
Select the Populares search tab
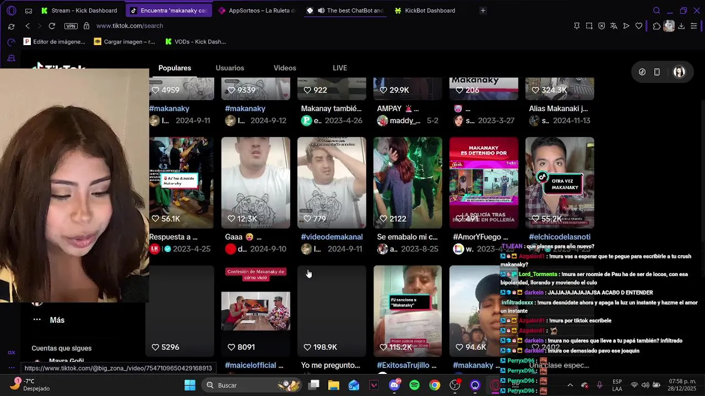pyautogui.click(x=175, y=68)
